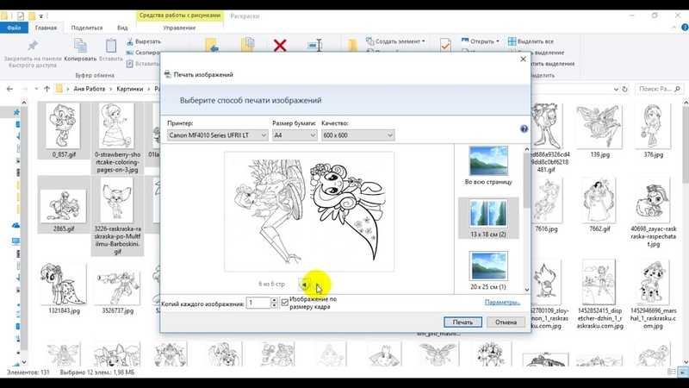This screenshot has height=388, width=689.
Task: Click the navigation pane scroll-up arrow
Action: coord(24,103)
